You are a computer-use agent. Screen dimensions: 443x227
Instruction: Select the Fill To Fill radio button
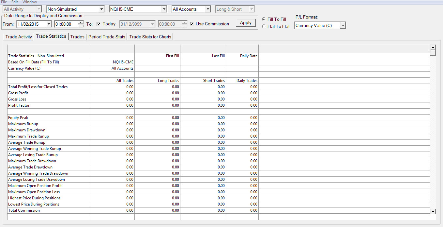[x=264, y=19]
